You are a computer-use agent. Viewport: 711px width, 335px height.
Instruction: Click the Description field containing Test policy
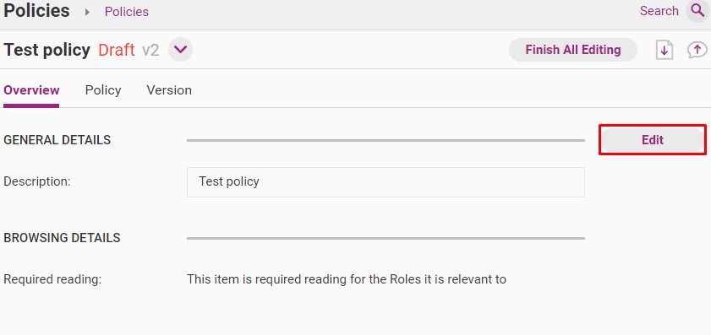click(386, 182)
